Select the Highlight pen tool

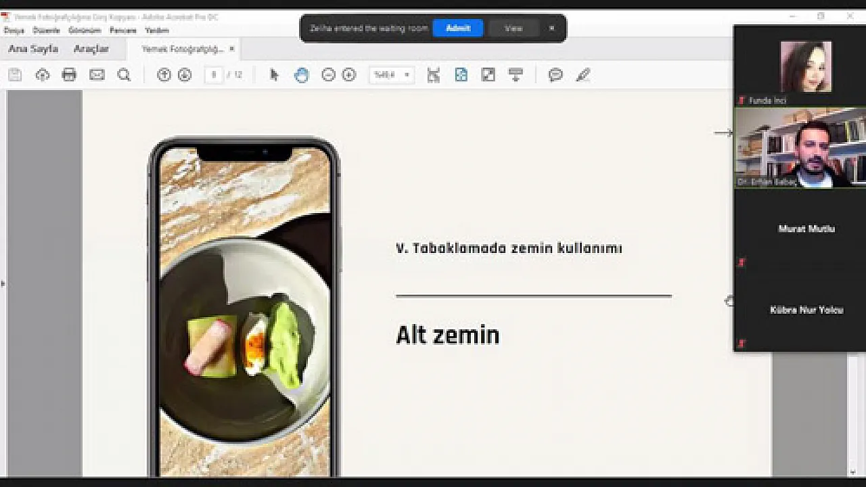click(583, 75)
